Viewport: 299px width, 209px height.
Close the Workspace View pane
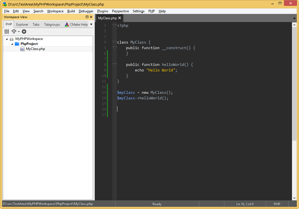(x=91, y=17)
